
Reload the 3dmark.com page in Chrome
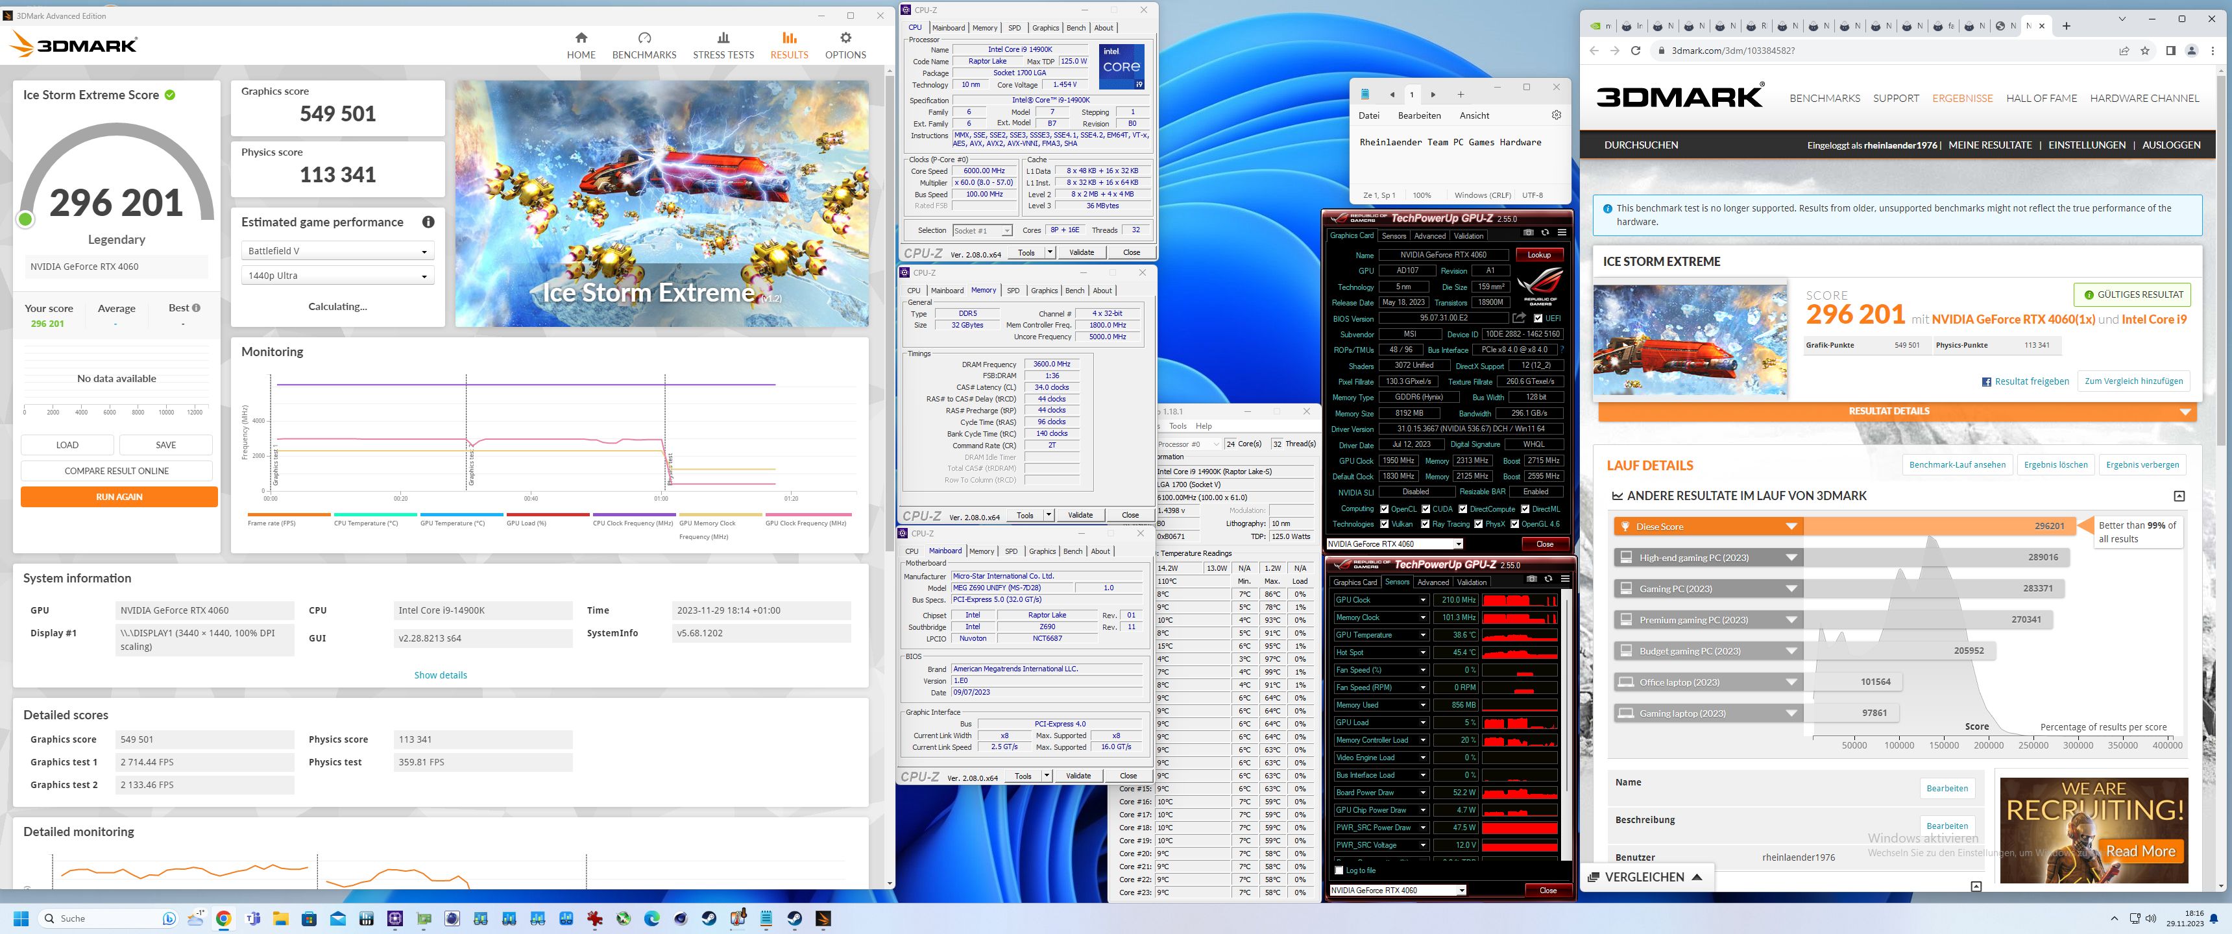pyautogui.click(x=1635, y=50)
